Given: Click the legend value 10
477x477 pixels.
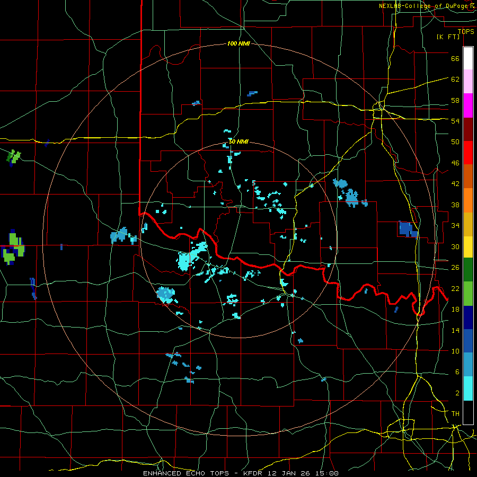Looking at the screenshot, I should pos(455,351).
